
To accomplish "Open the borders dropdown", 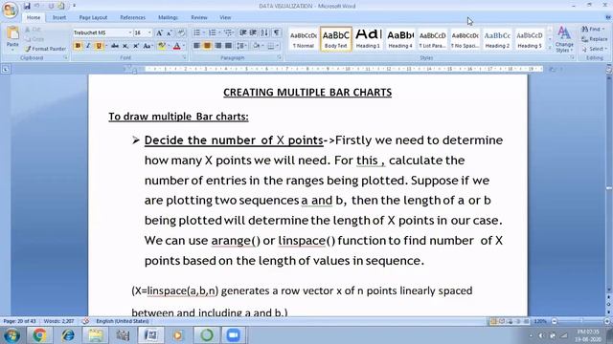I will tap(277, 46).
